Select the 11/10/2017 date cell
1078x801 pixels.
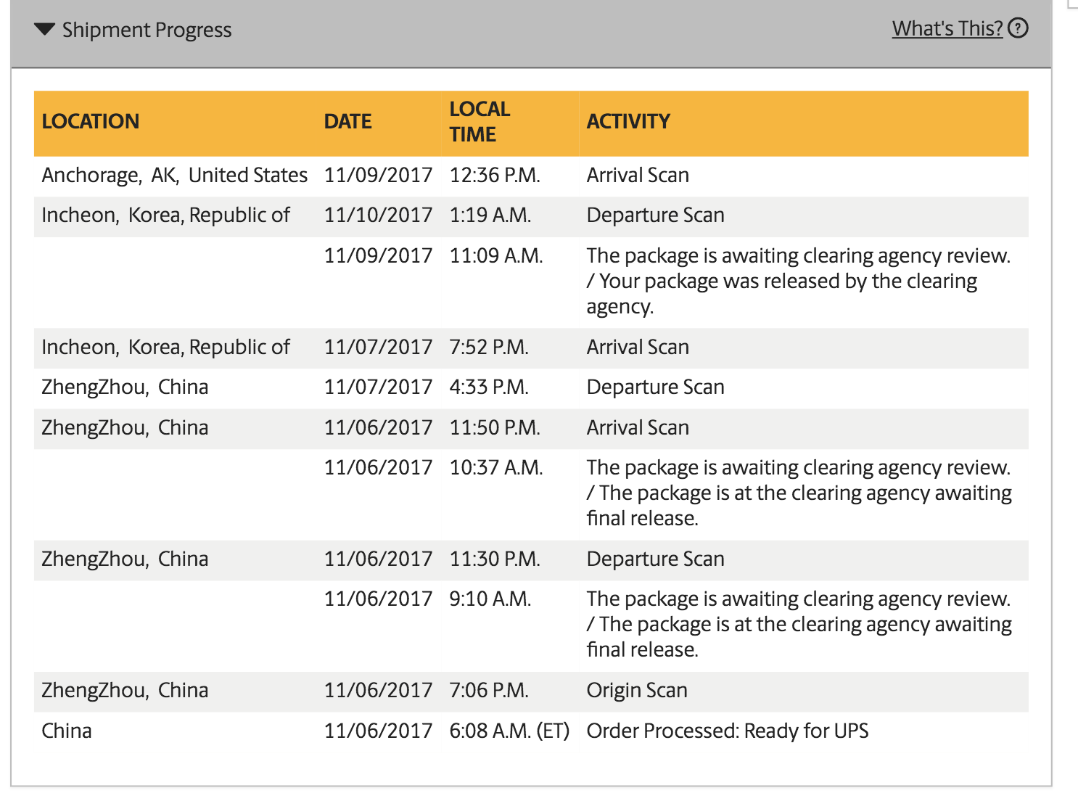[378, 215]
